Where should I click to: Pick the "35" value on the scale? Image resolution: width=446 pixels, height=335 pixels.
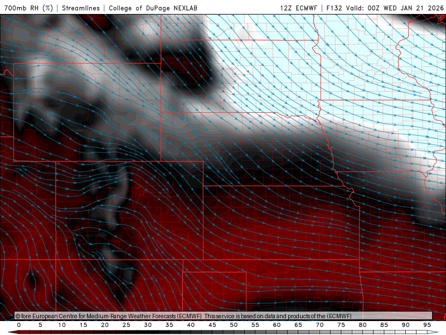pyautogui.click(x=169, y=325)
